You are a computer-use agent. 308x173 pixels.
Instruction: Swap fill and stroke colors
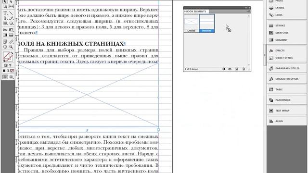click(x=12, y=53)
